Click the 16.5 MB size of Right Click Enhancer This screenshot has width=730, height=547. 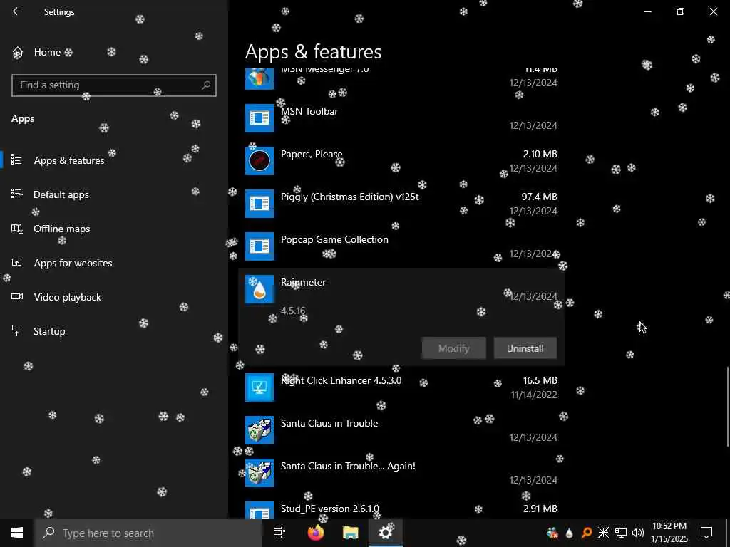coord(540,380)
